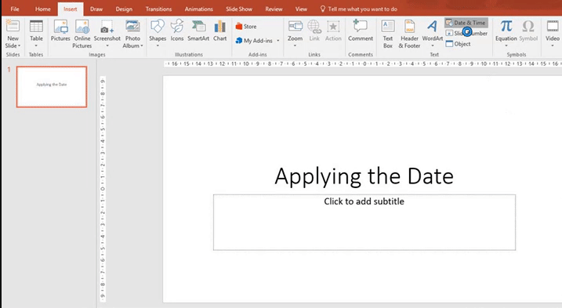
Task: Insert a Table from the ribbon
Action: [36, 34]
